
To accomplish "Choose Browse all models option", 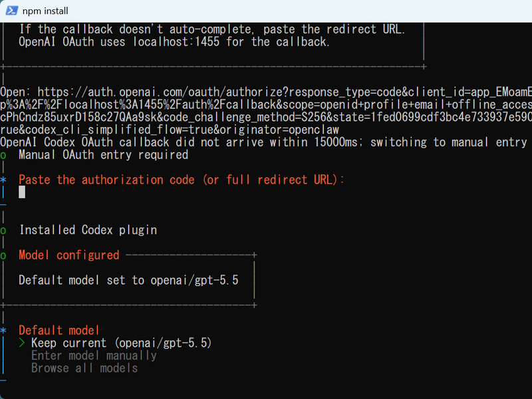I will (84, 368).
